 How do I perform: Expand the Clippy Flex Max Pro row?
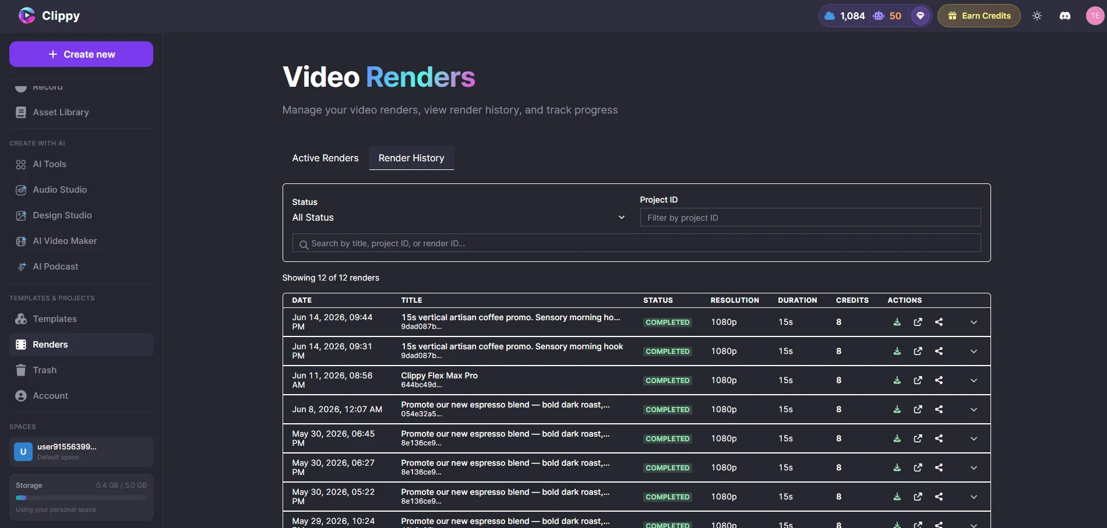[974, 380]
